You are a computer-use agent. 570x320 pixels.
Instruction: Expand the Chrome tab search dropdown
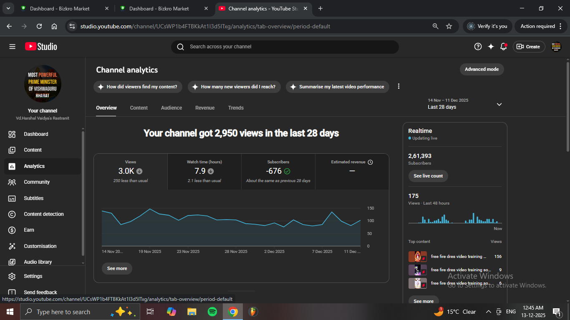[9, 8]
